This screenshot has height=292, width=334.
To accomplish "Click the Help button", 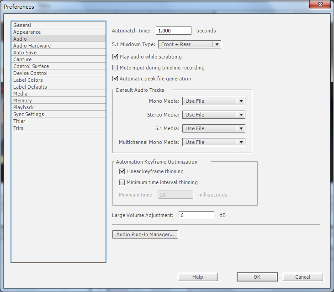I will pyautogui.click(x=198, y=277).
